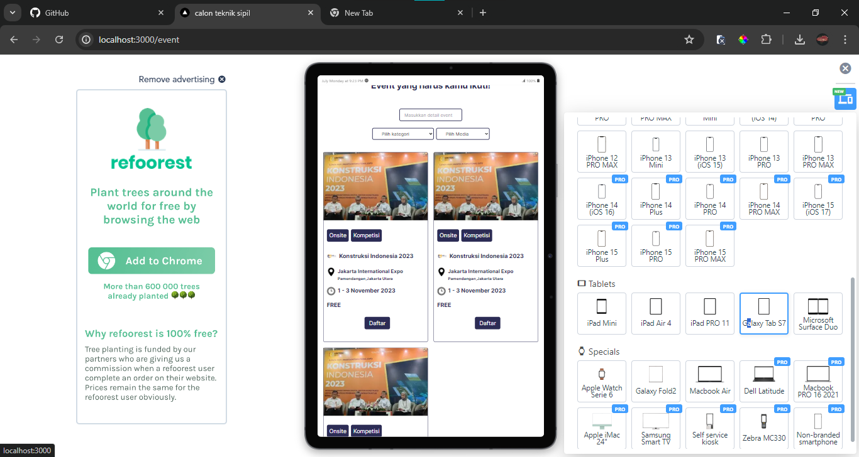The width and height of the screenshot is (859, 457).
Task: Open the Pilih kategori dropdown
Action: 403,134
